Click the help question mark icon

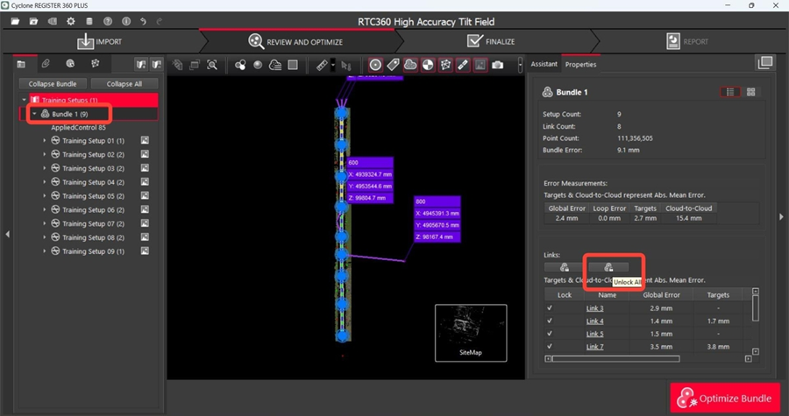(x=107, y=20)
